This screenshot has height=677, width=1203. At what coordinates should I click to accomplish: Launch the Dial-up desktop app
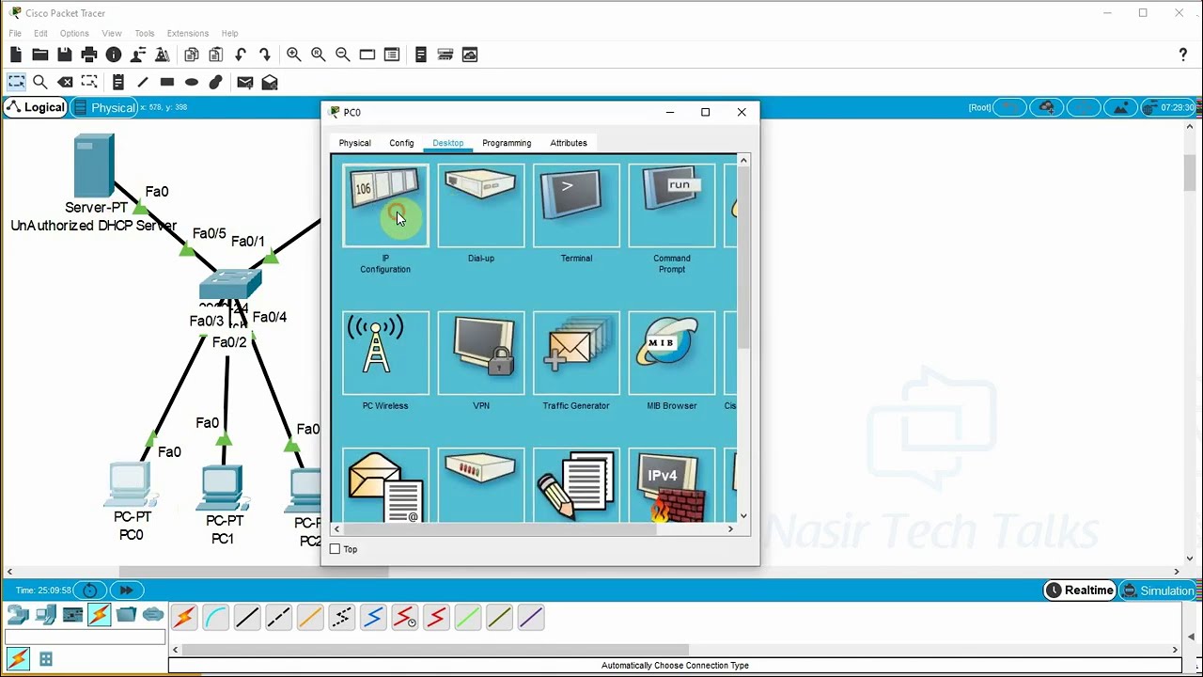pyautogui.click(x=480, y=206)
